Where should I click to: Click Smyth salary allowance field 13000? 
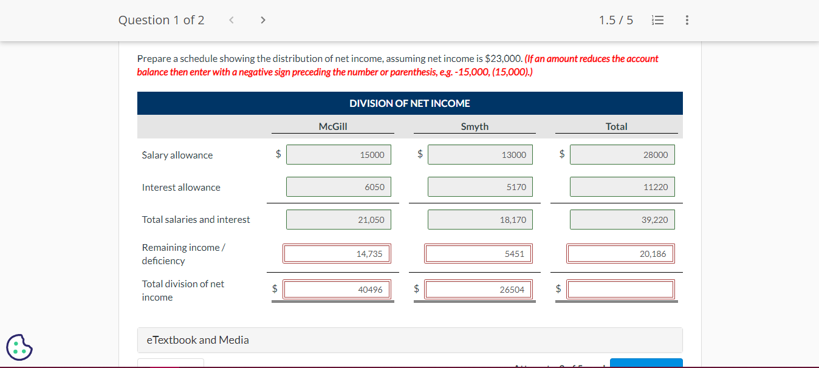point(481,155)
